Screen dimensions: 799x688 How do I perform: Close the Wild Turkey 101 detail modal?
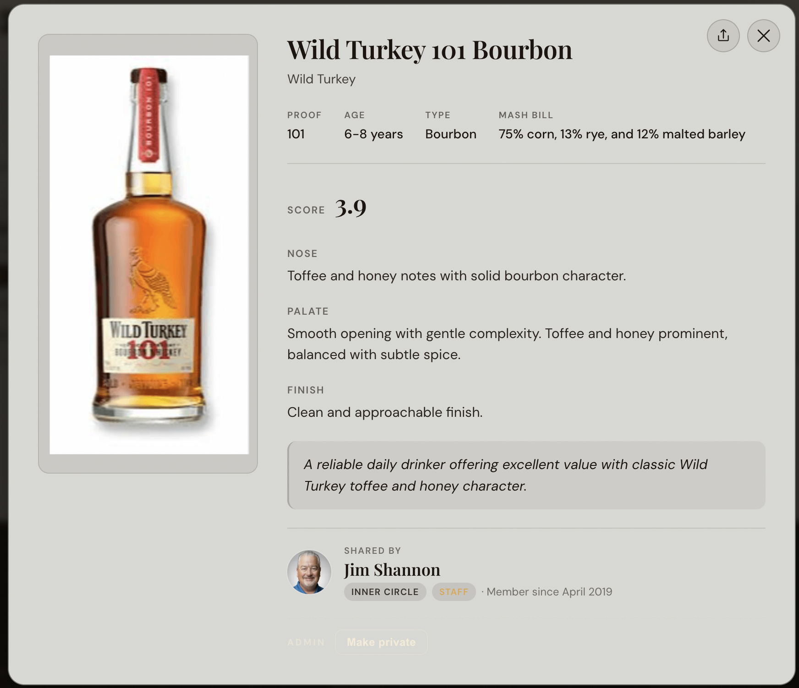tap(763, 35)
